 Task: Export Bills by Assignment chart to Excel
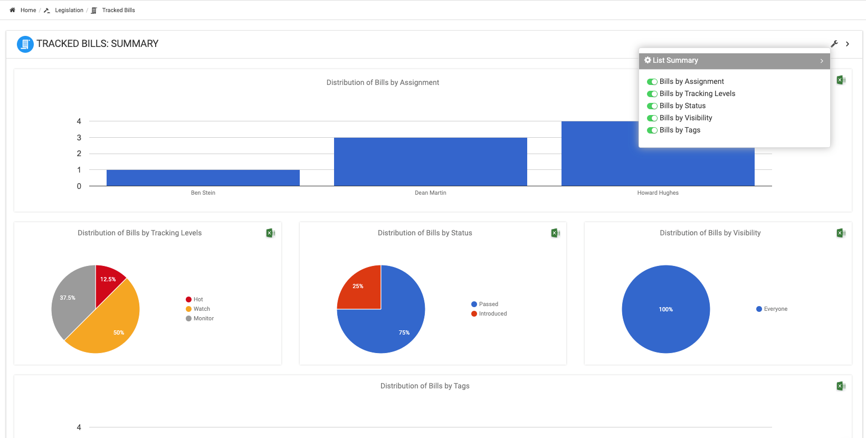(x=841, y=80)
